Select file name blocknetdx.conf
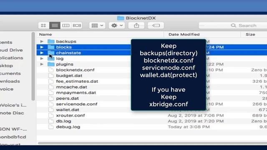Viewport: 267px width, 150px height. (75, 70)
